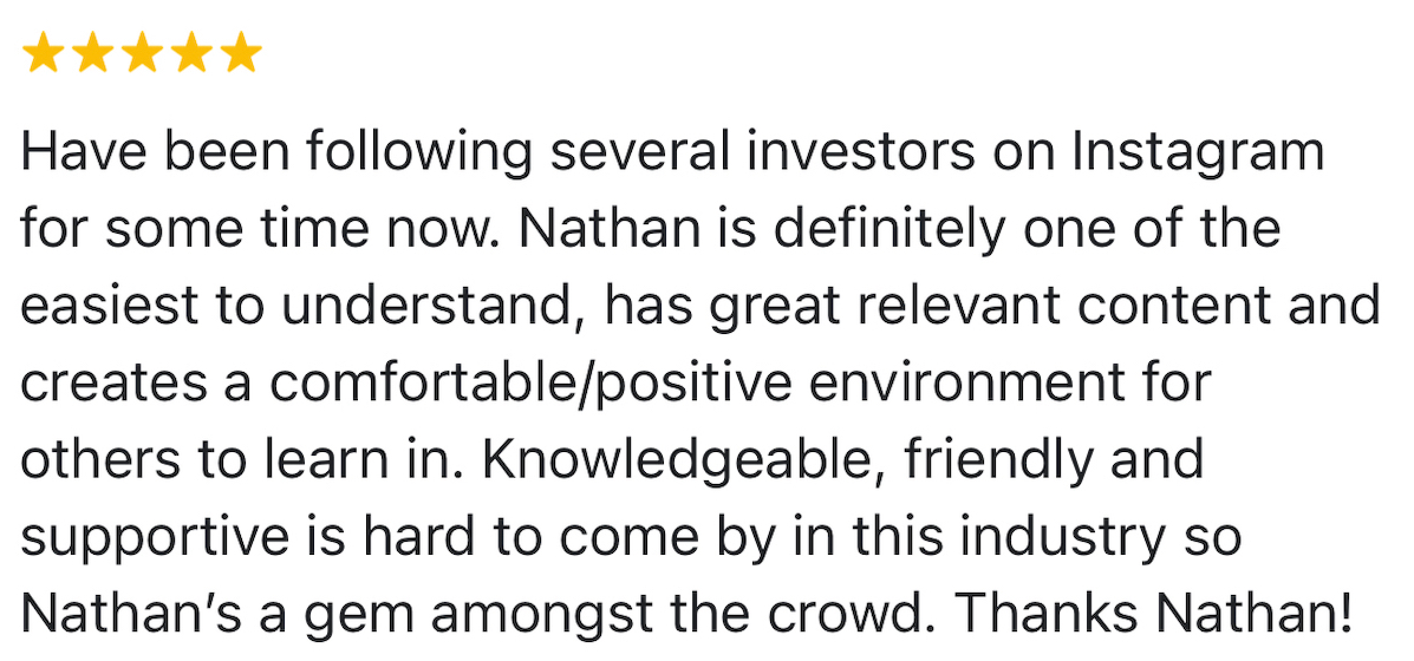
Task: Click the third yellow rating star
Action: point(141,53)
